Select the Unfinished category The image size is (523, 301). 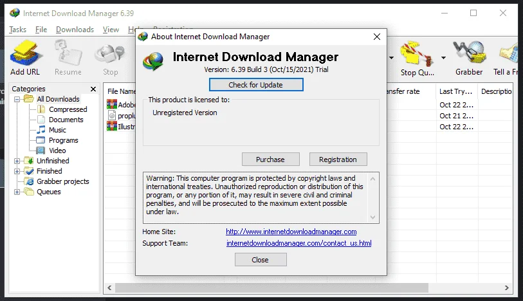(53, 161)
